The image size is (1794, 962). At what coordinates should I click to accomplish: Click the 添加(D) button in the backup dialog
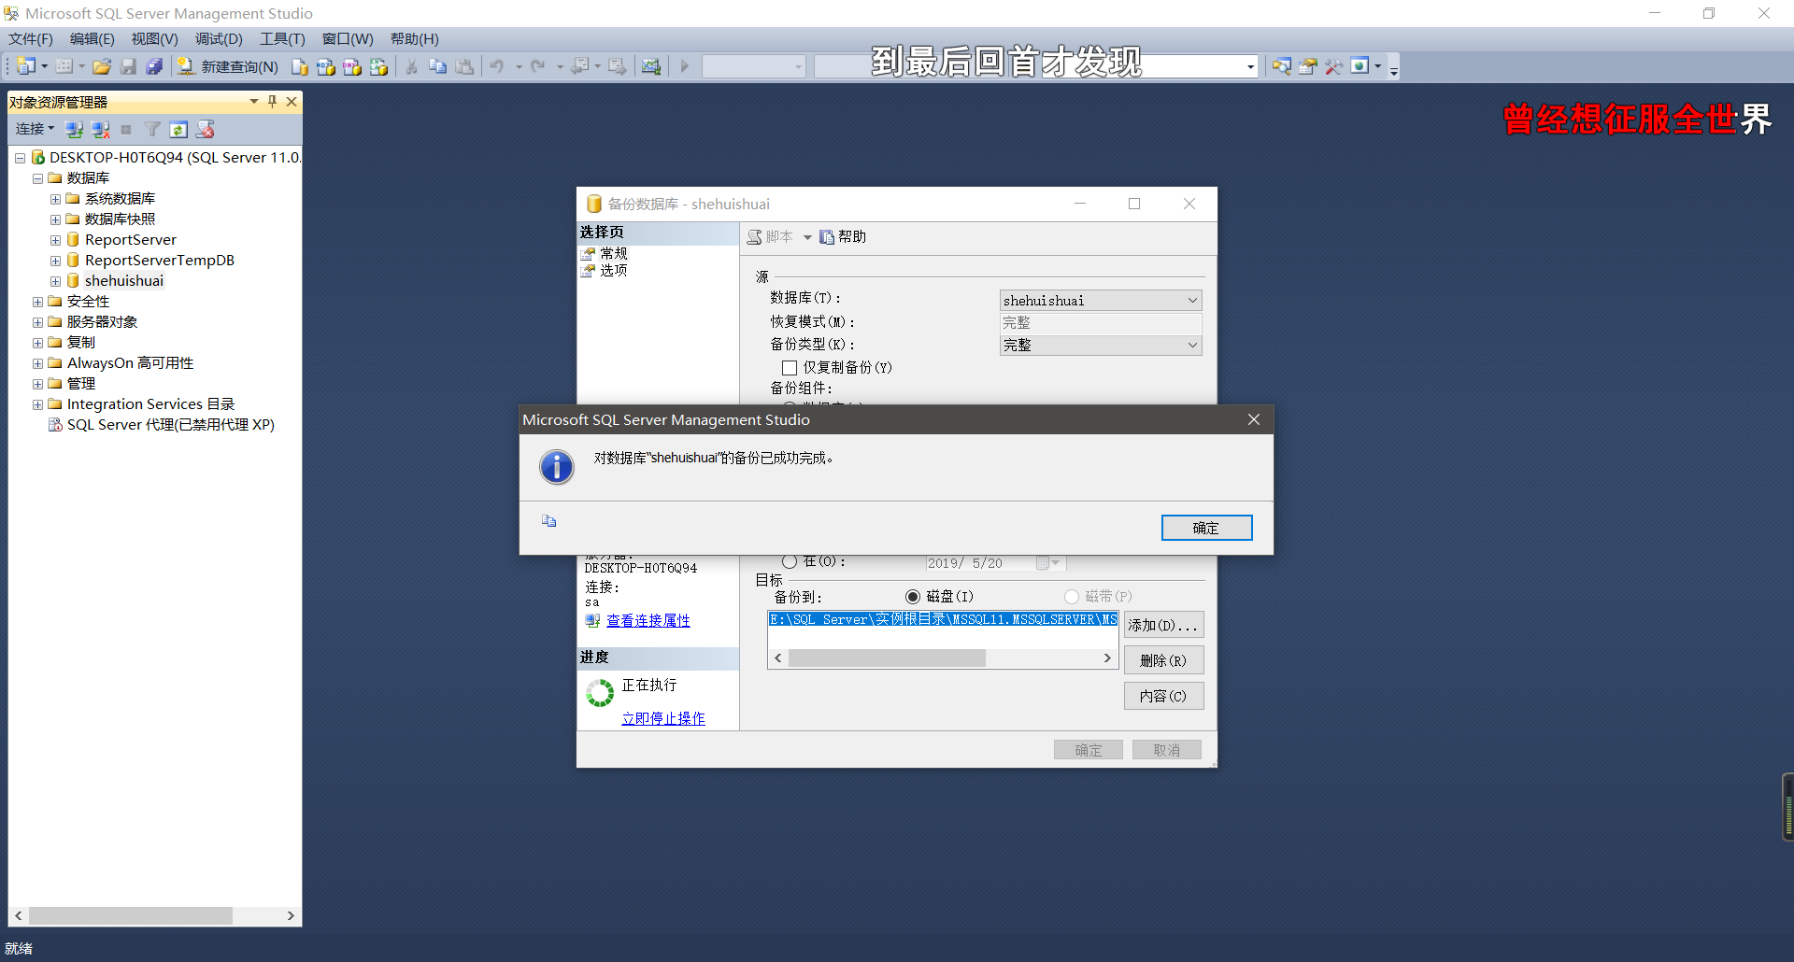(x=1163, y=624)
